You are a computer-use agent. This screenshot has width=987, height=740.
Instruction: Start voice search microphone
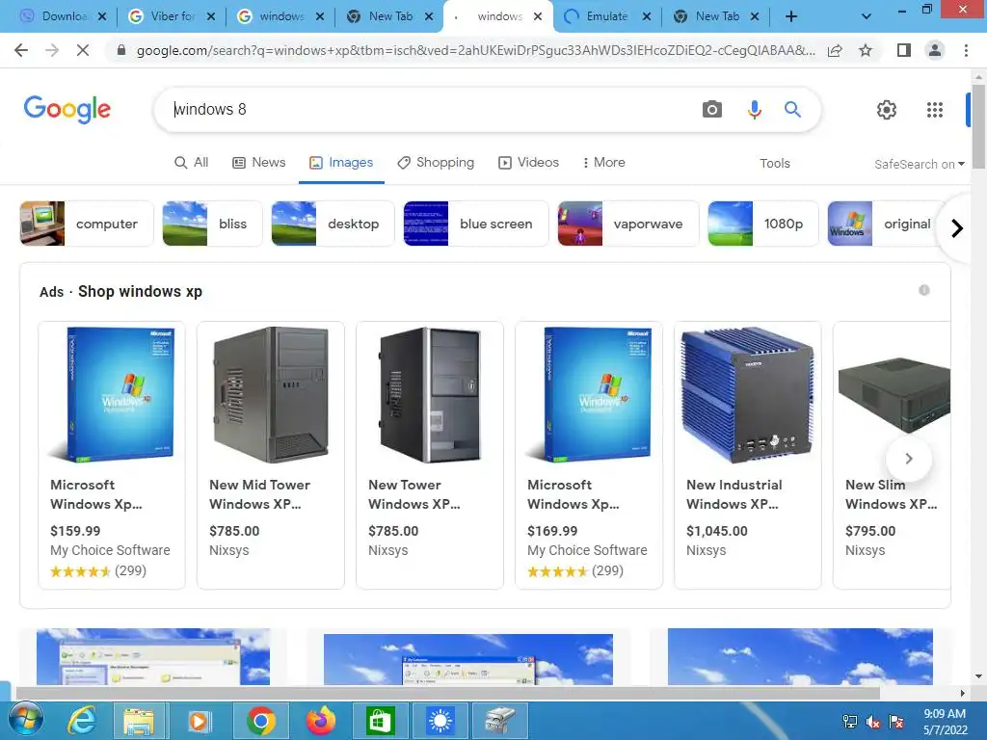coord(754,110)
